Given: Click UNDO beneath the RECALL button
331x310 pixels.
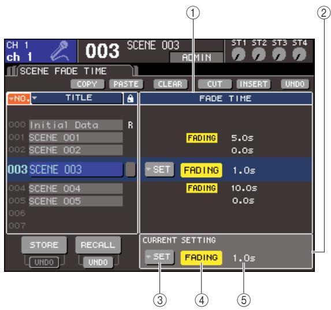Looking at the screenshot, I should click(x=98, y=262).
